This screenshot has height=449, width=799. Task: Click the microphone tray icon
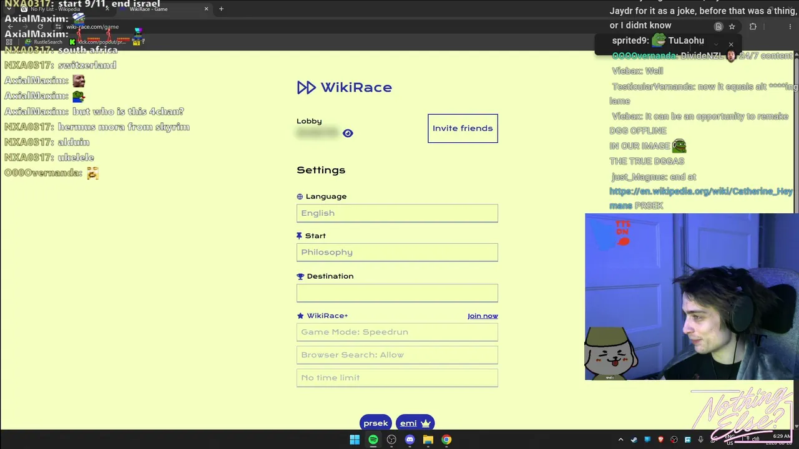click(701, 440)
